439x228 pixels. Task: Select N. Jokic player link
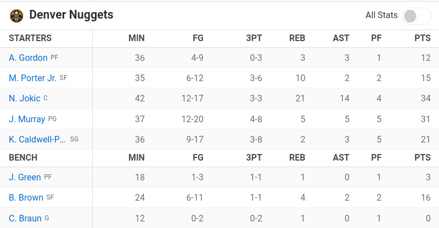click(x=25, y=99)
